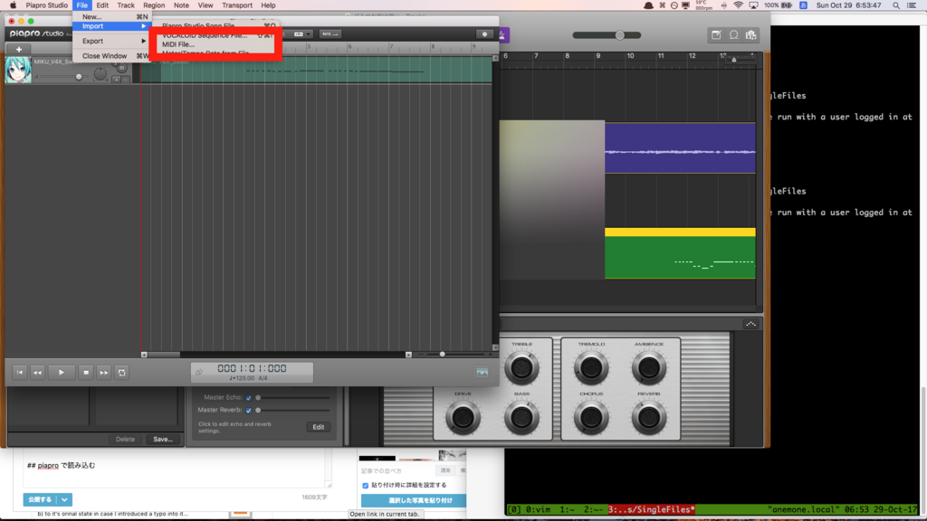
Task: Click the tempo 120.00 value
Action: pos(243,378)
